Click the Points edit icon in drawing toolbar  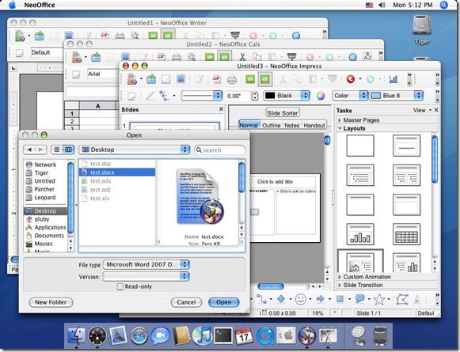(x=401, y=299)
